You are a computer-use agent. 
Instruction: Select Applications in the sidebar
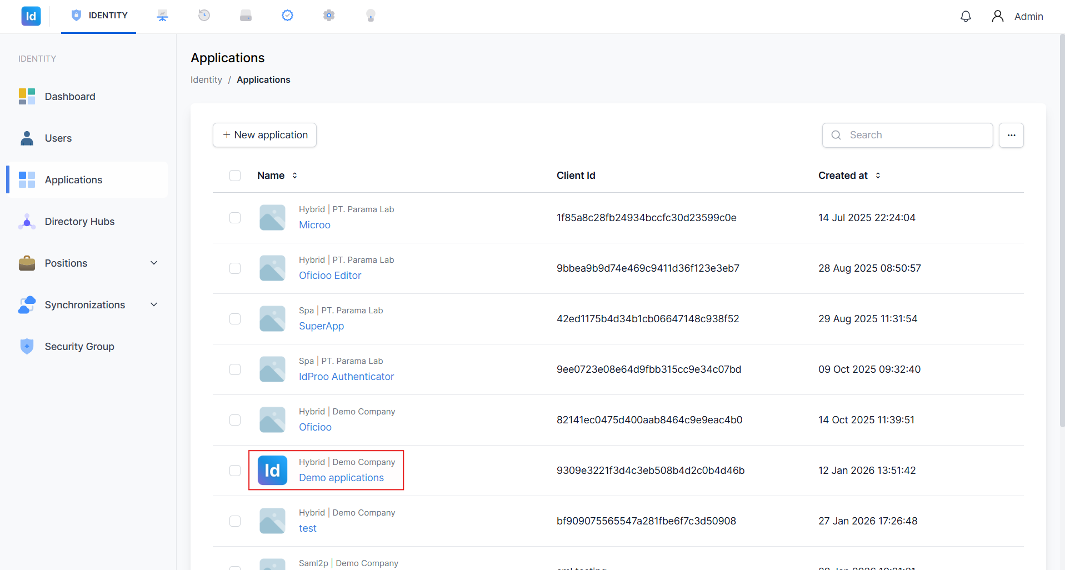coord(87,180)
